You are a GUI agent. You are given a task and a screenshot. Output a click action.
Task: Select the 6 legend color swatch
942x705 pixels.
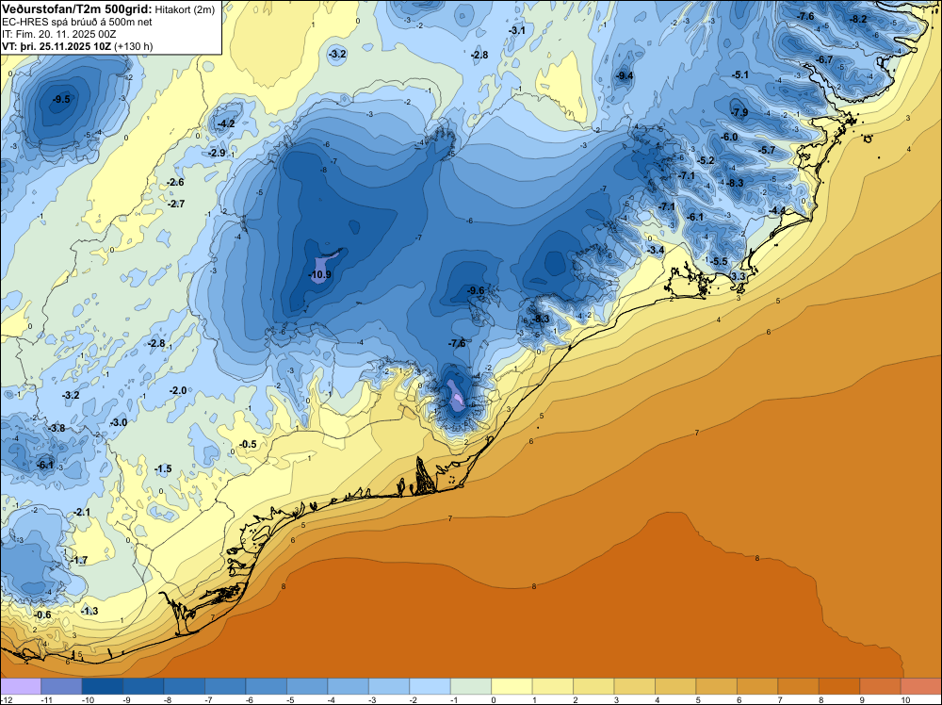point(757,686)
